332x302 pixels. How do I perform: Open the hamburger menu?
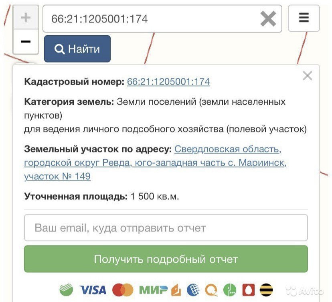point(304,18)
